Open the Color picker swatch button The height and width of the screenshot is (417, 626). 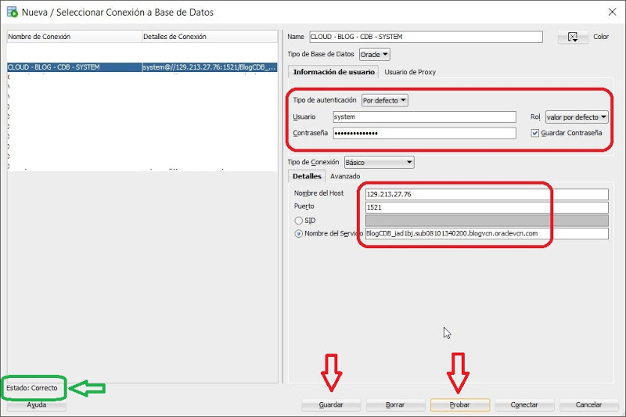573,37
